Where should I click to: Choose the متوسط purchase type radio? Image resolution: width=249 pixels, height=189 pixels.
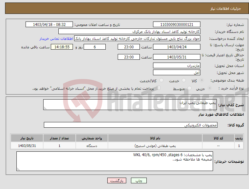point(189,88)
